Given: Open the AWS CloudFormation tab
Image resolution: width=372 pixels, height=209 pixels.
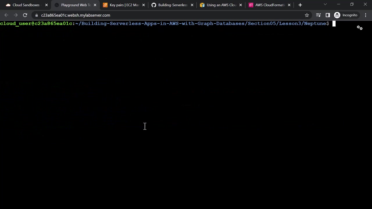Looking at the screenshot, I should pyautogui.click(x=269, y=5).
